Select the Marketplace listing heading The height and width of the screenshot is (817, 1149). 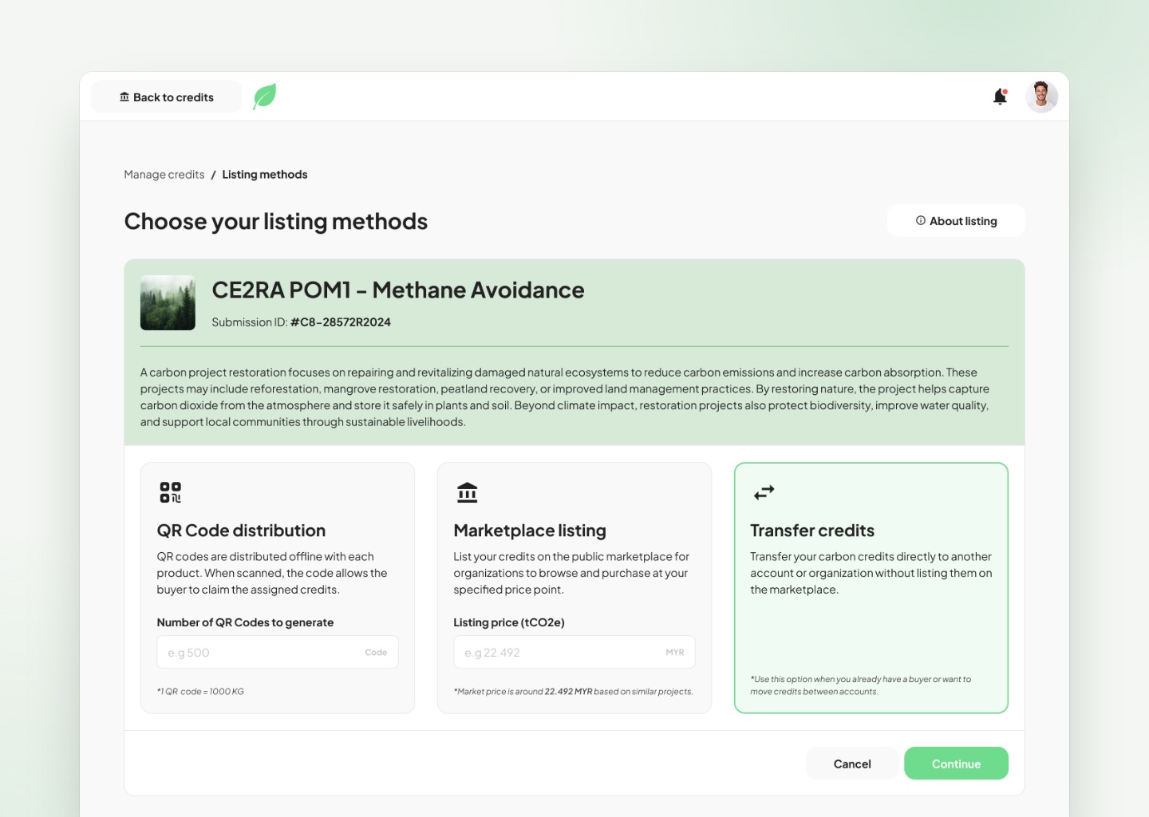tap(530, 531)
